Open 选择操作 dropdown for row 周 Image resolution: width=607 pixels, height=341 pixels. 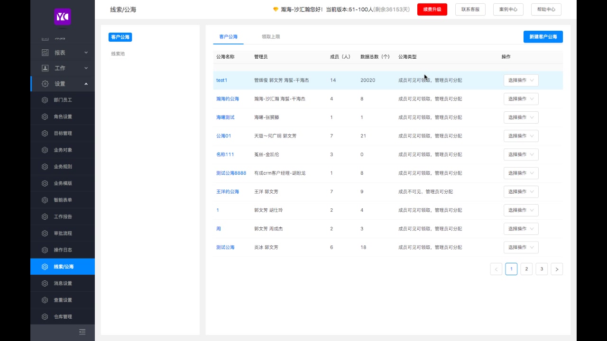pyautogui.click(x=521, y=229)
